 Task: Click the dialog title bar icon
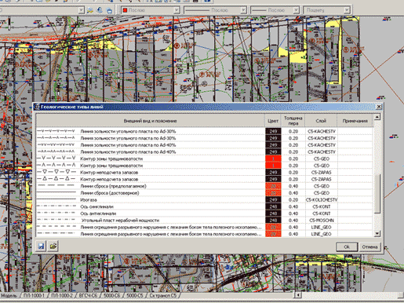coord(37,107)
